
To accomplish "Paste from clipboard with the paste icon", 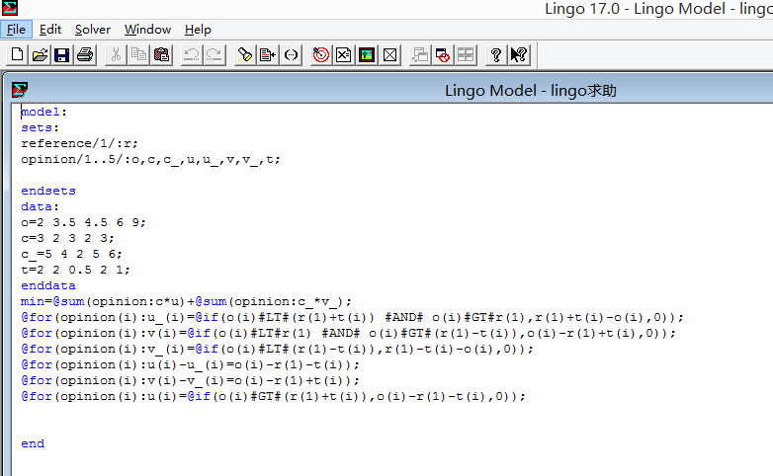I will point(161,54).
